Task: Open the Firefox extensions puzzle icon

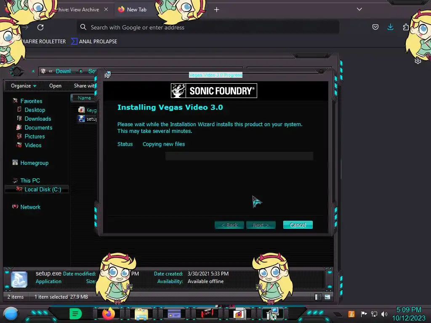Action: pos(406,27)
